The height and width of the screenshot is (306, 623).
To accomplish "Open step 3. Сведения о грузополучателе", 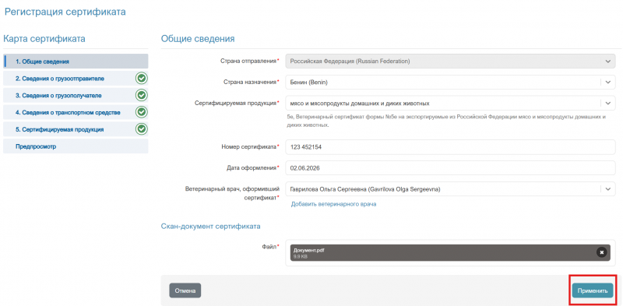I will (76, 95).
